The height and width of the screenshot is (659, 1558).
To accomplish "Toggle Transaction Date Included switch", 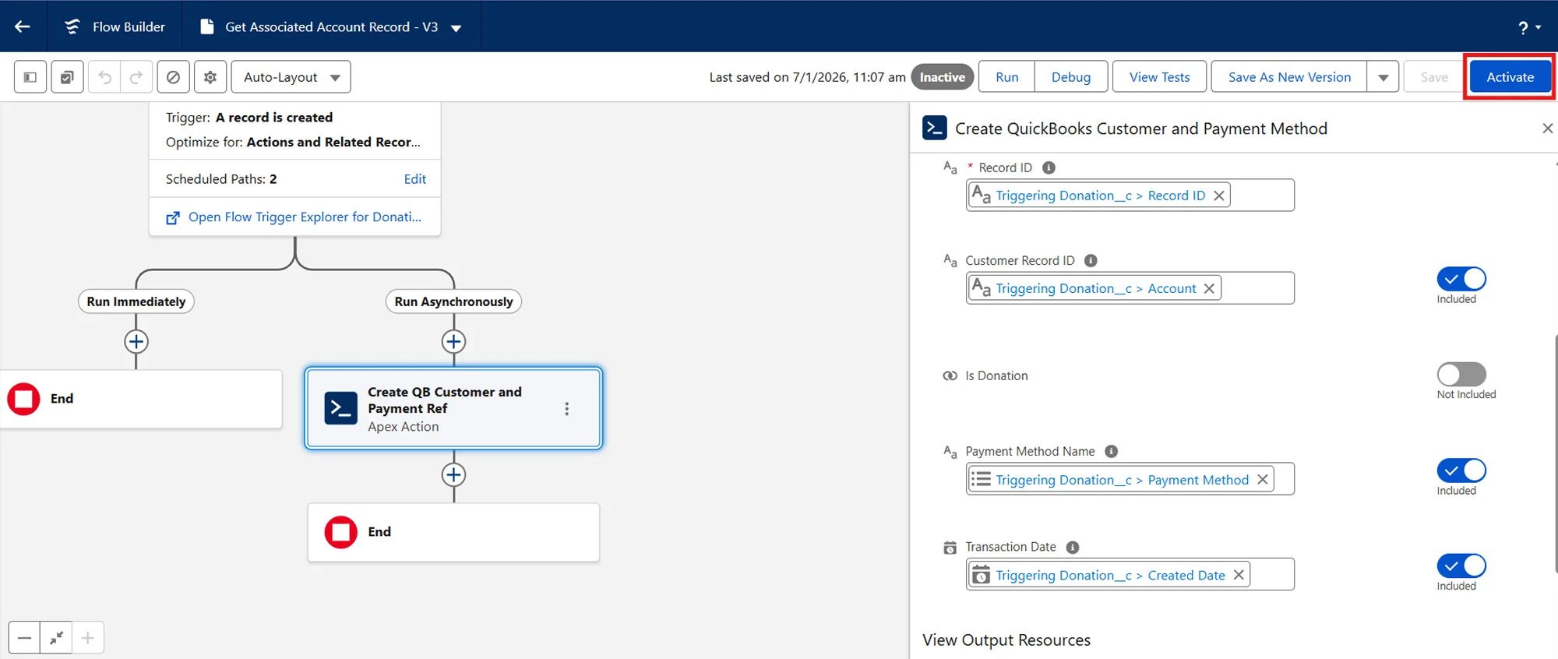I will (x=1461, y=566).
